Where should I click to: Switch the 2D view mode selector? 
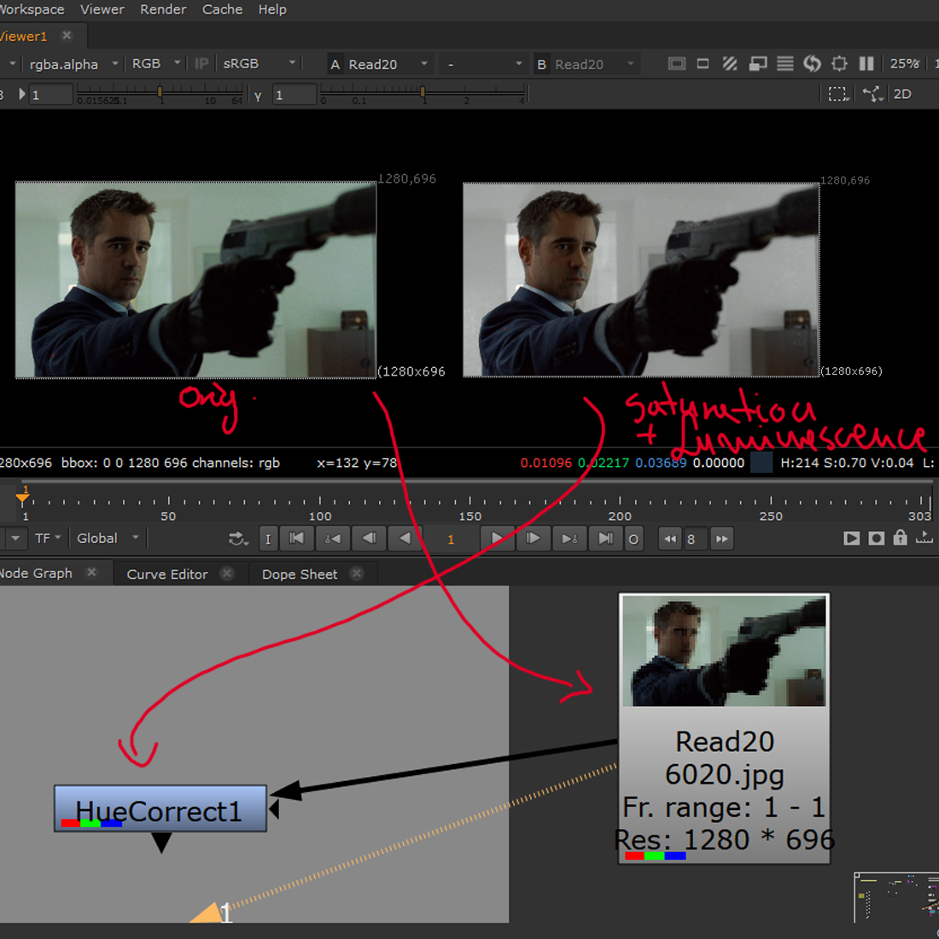tap(902, 94)
